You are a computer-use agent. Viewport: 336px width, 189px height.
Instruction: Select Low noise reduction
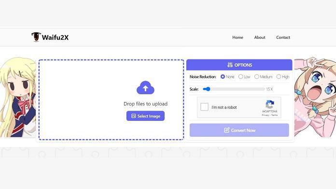(x=240, y=76)
